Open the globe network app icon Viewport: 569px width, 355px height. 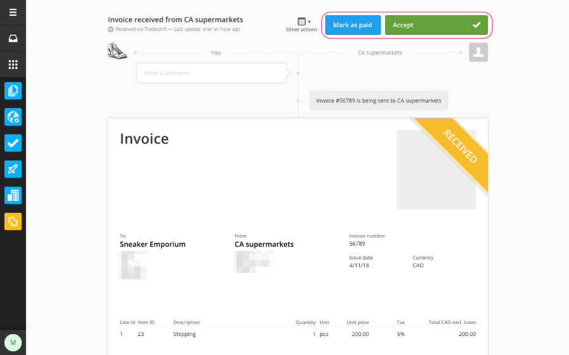click(13, 117)
